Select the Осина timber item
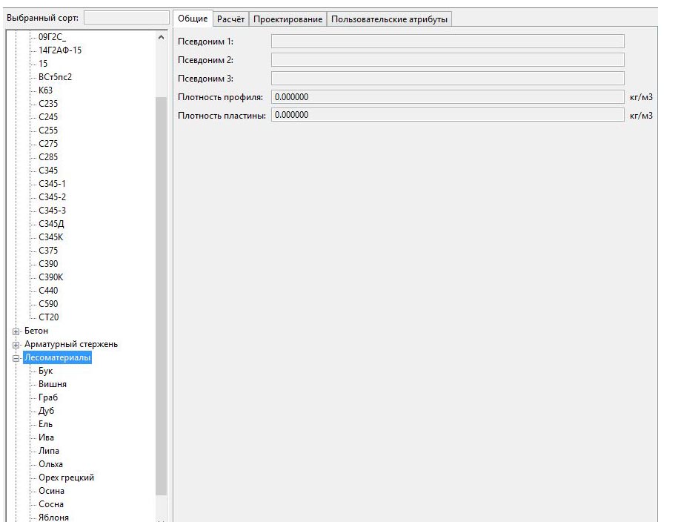 point(51,492)
